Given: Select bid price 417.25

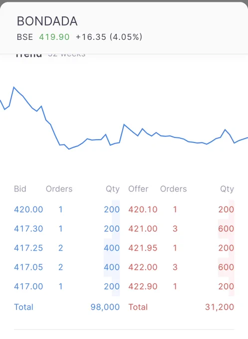Looking at the screenshot, I should pos(28,248).
